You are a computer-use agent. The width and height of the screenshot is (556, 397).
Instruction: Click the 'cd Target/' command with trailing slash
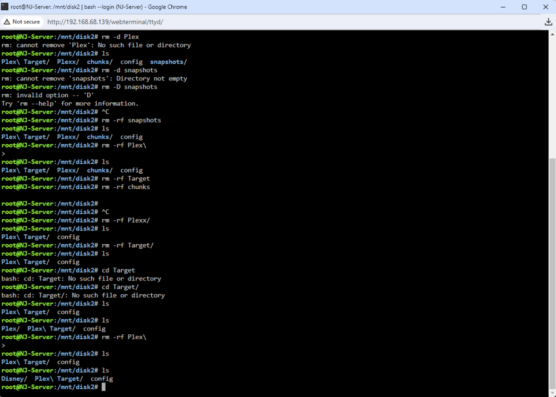pos(120,287)
